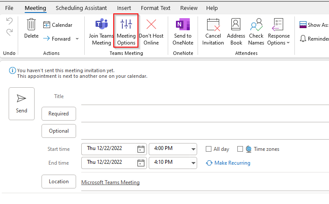Open Meeting Options in Teams group

[126, 31]
